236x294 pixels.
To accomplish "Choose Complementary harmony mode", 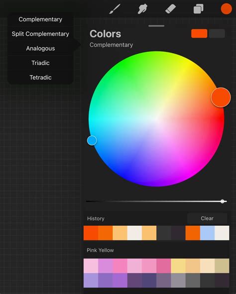I will pyautogui.click(x=40, y=19).
